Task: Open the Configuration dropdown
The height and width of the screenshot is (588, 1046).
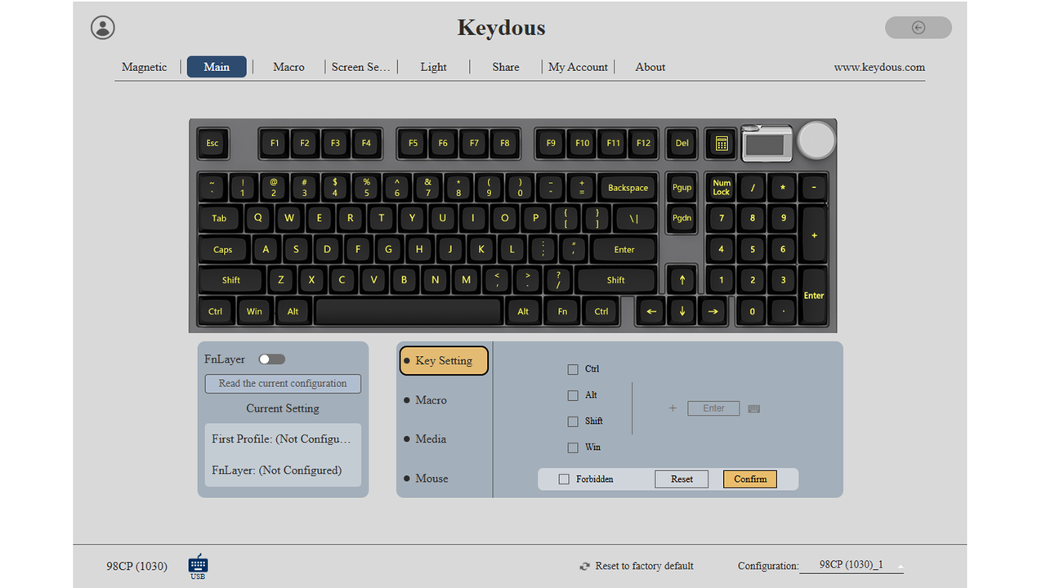Action: click(x=852, y=565)
